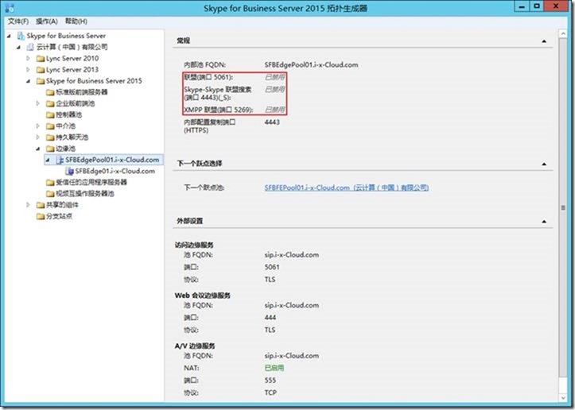
Task: Click the 共享的组件 folder icon
Action: pos(41,205)
